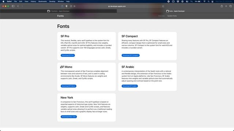Image resolution: width=234 pixels, height=131 pixels.
Task: Open Spotlight search
Action: pyautogui.click(x=208, y=1)
